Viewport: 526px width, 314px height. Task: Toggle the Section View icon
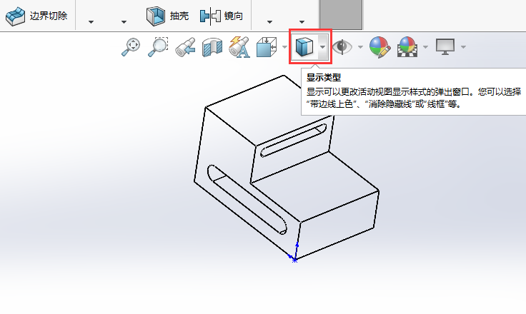point(212,47)
